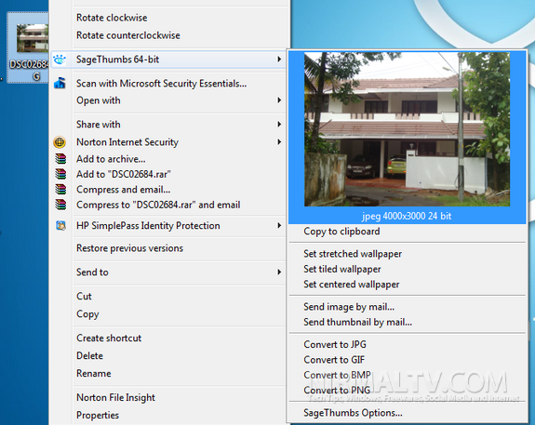Click the WinRAR icon beside Compress and email
Screen dimensions: 535x425
coord(60,190)
